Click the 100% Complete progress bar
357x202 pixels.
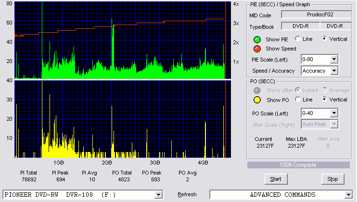pyautogui.click(x=298, y=165)
